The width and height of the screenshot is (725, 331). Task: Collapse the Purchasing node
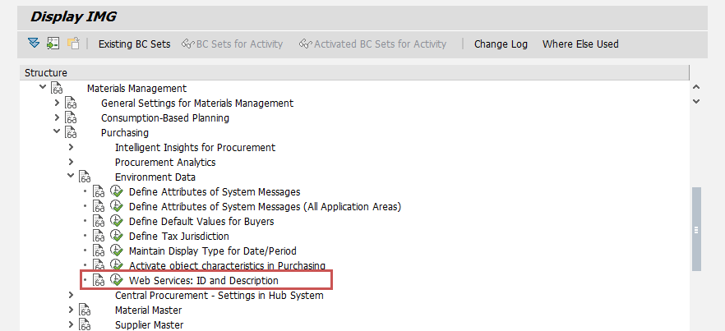tap(57, 131)
